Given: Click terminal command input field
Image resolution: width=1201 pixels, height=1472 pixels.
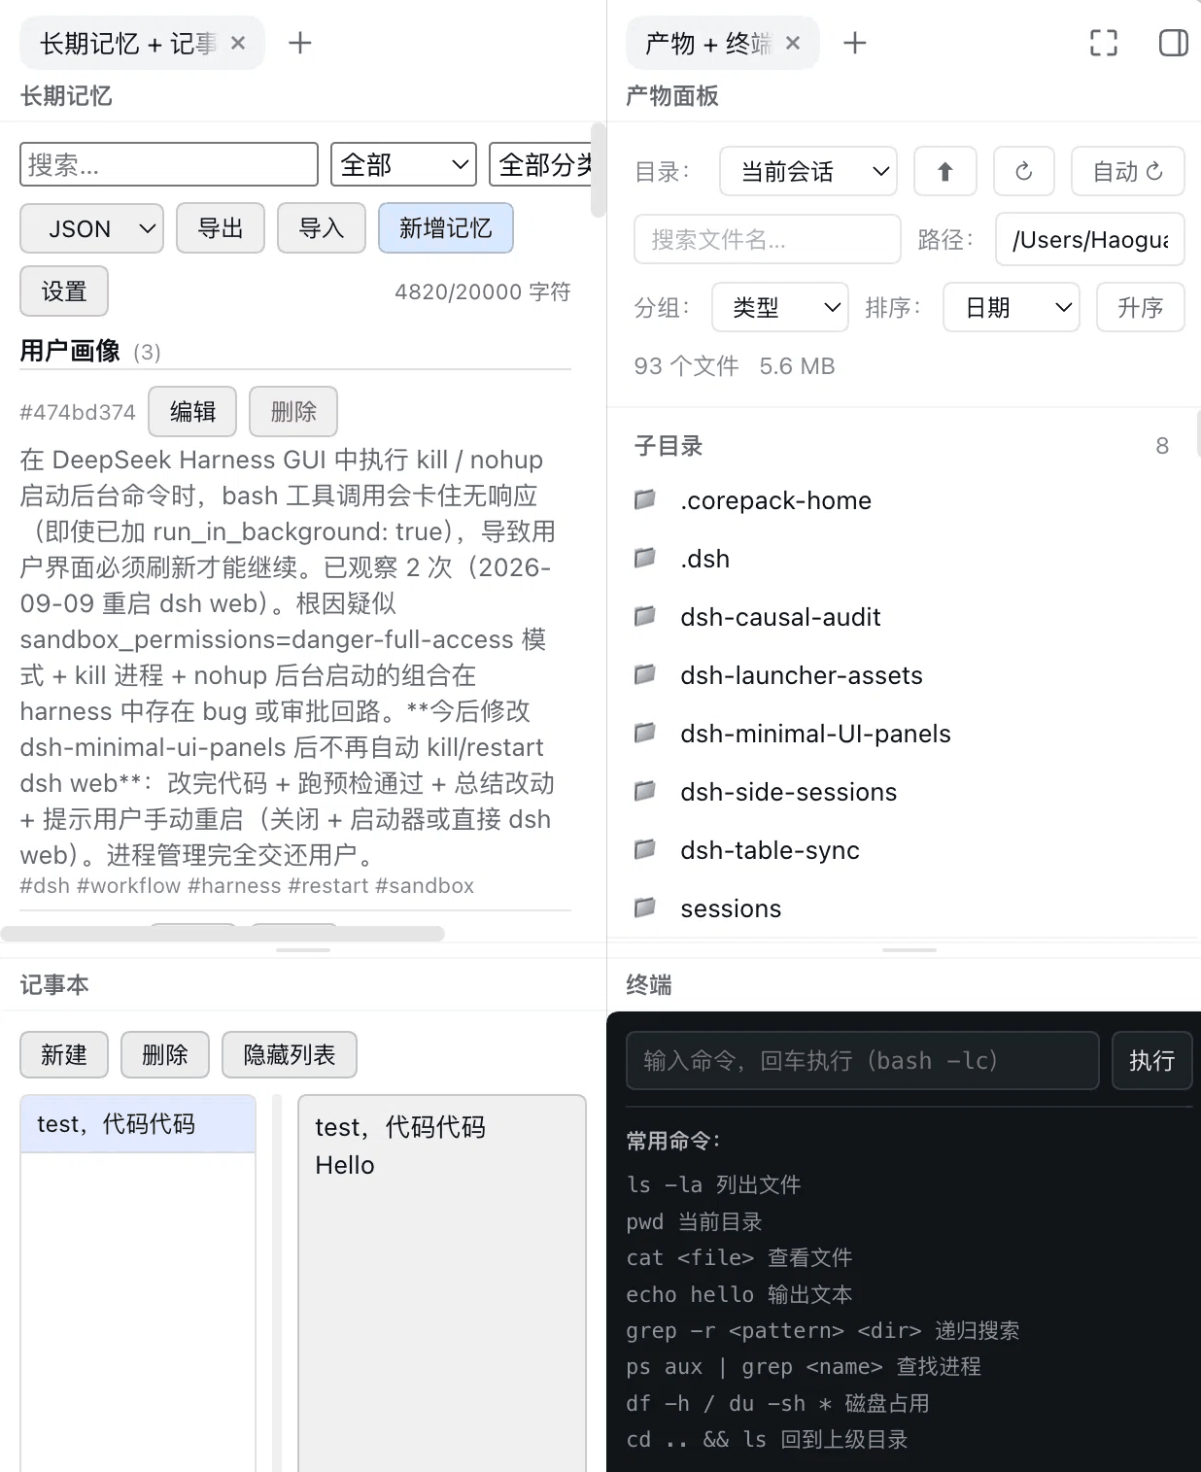Looking at the screenshot, I should 863,1060.
